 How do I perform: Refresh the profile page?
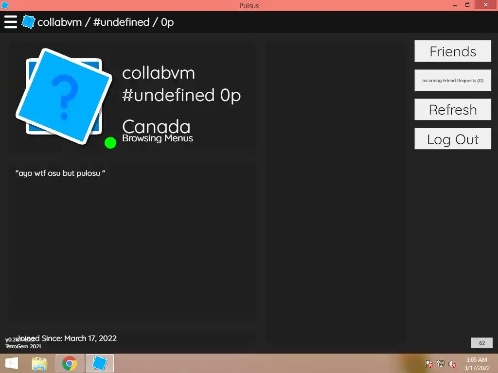tap(453, 109)
